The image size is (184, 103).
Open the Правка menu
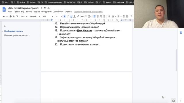17,12
